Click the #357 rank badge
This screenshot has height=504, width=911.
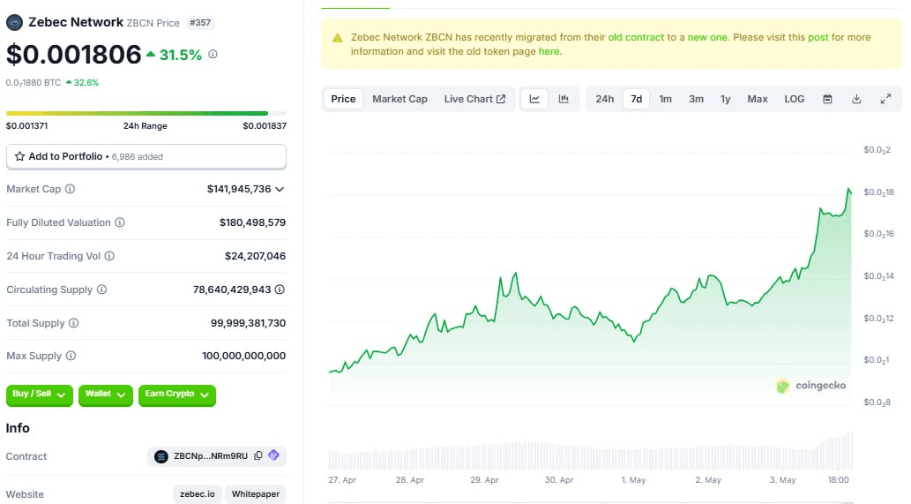click(x=200, y=23)
